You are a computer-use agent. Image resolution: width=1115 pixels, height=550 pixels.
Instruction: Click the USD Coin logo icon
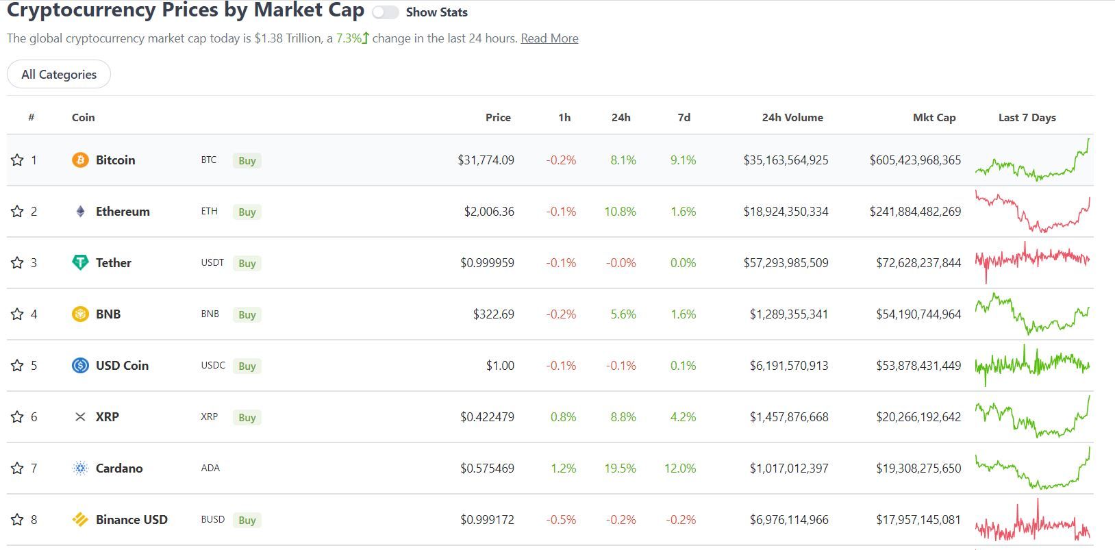tap(80, 366)
